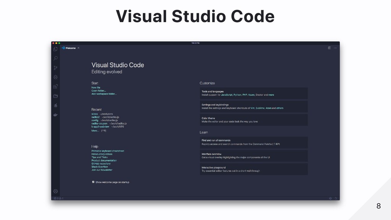Viewport: 391px width, 220px height.
Task: Open the Search view icon
Action: click(x=55, y=58)
